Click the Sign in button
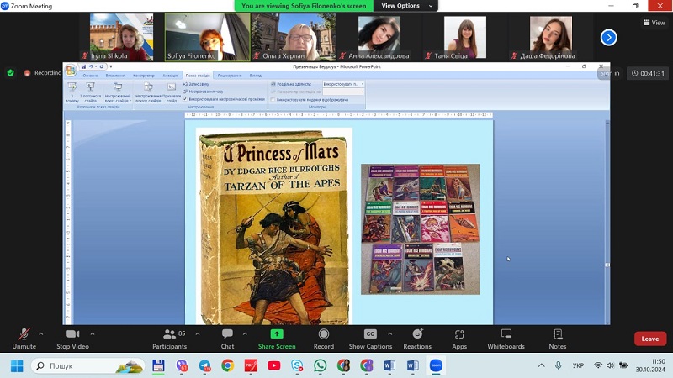 point(609,73)
